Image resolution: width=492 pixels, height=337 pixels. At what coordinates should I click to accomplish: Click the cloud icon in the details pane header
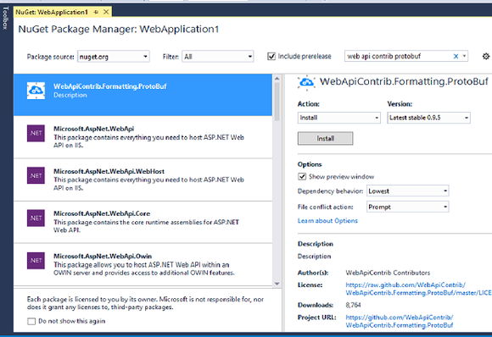[x=306, y=82]
